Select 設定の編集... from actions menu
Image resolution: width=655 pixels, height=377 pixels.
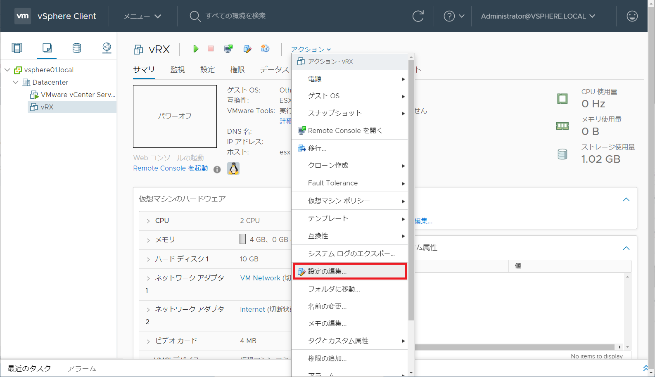click(350, 271)
